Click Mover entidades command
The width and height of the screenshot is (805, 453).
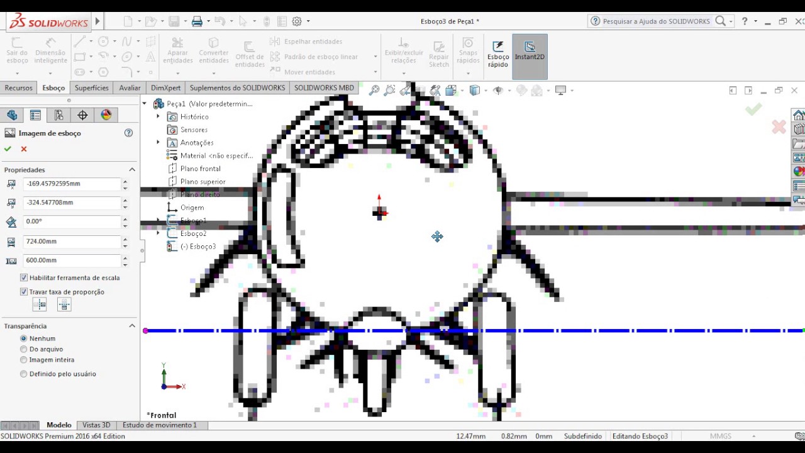[303, 72]
